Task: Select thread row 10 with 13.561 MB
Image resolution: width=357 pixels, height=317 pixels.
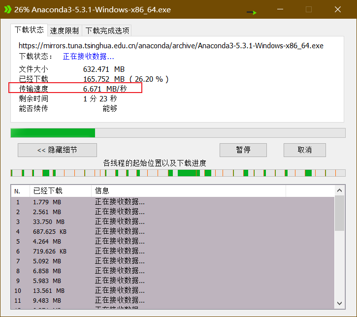Action: [x=172, y=290]
